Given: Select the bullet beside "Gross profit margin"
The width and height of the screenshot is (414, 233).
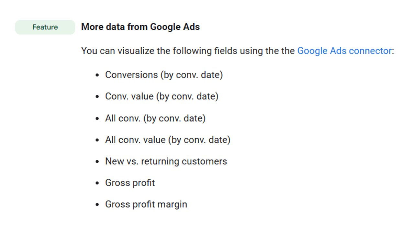Looking at the screenshot, I should click(97, 205).
